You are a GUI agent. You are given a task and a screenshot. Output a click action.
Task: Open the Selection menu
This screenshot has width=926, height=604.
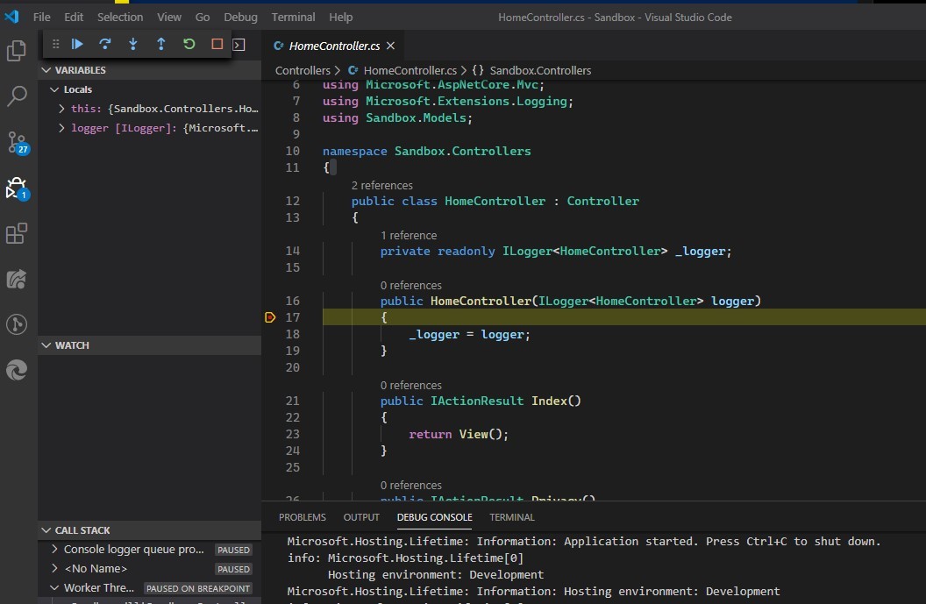coord(120,18)
